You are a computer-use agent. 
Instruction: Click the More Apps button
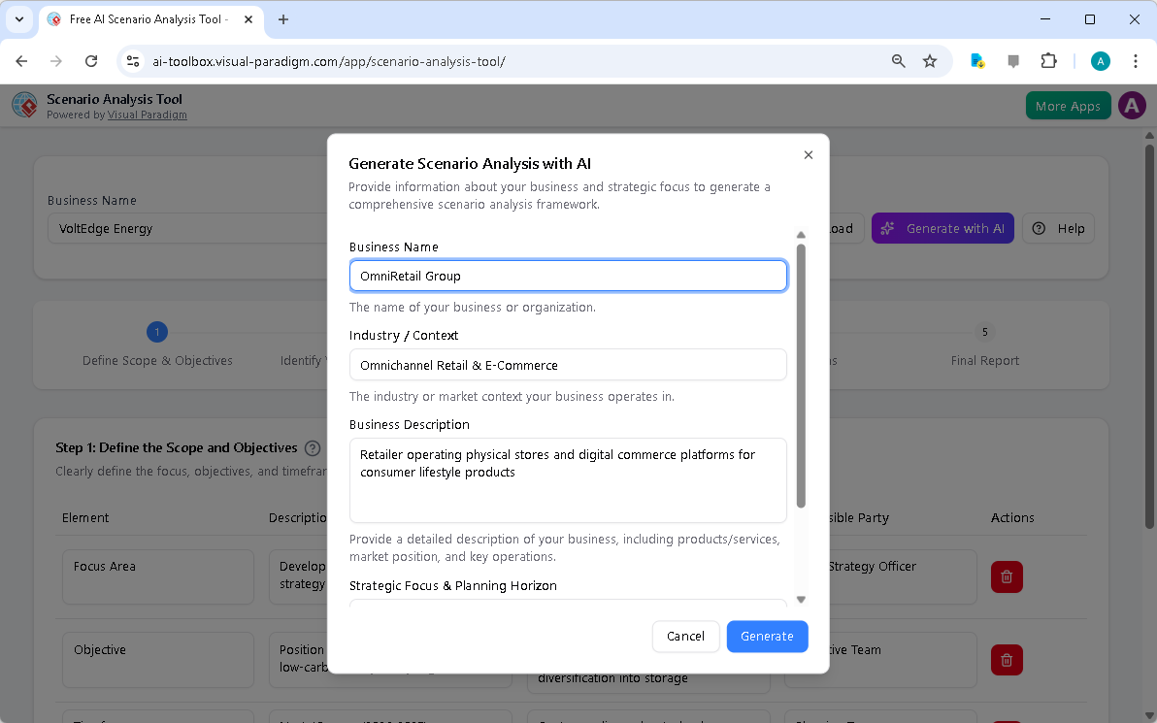1068,105
